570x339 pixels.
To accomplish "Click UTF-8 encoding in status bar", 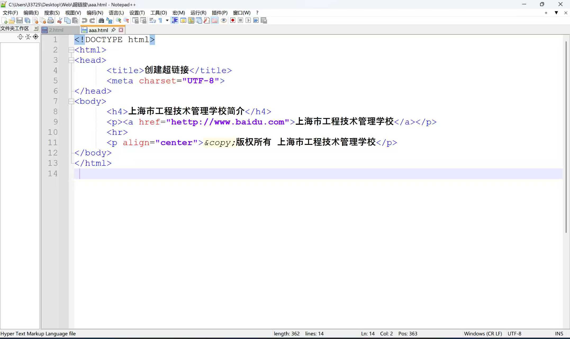I will coord(514,334).
